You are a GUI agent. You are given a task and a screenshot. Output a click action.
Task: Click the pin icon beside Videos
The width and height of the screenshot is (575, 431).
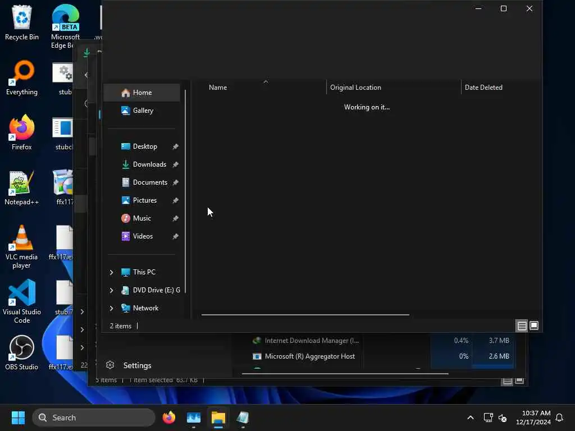(x=175, y=236)
